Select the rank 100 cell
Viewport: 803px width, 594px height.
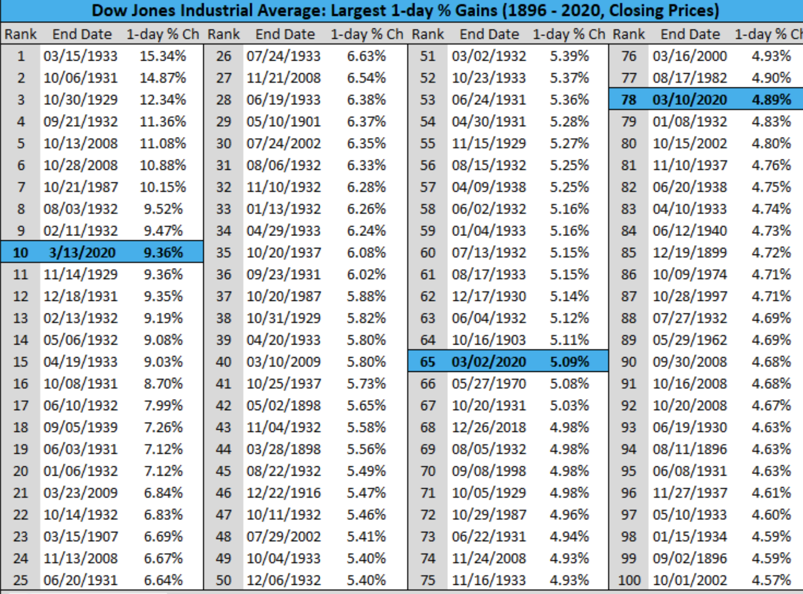click(629, 580)
